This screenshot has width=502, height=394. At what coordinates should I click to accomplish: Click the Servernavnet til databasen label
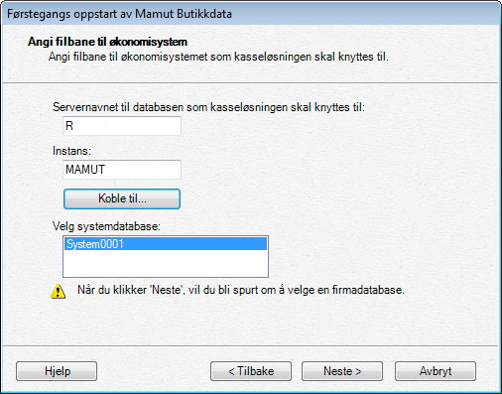tap(208, 107)
